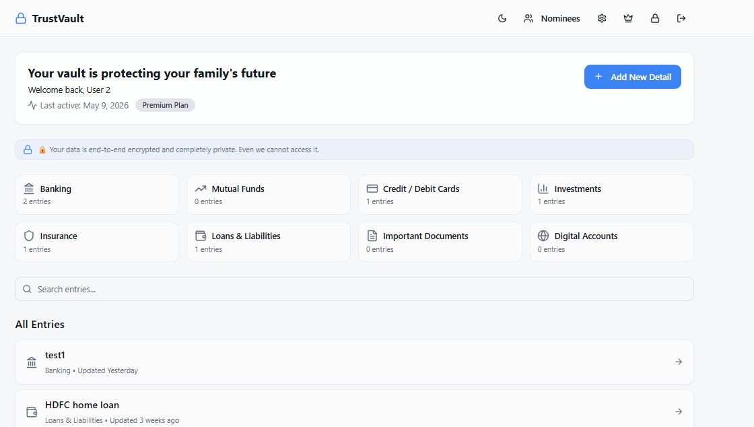Open settings gear icon
Image resolution: width=754 pixels, height=427 pixels.
(x=602, y=18)
